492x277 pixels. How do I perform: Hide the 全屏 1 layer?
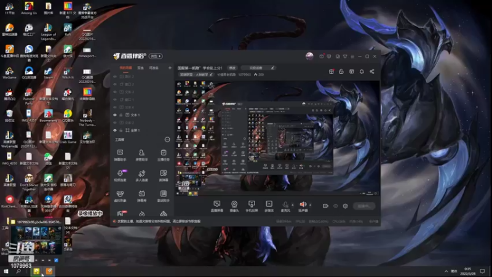pyautogui.click(x=115, y=130)
